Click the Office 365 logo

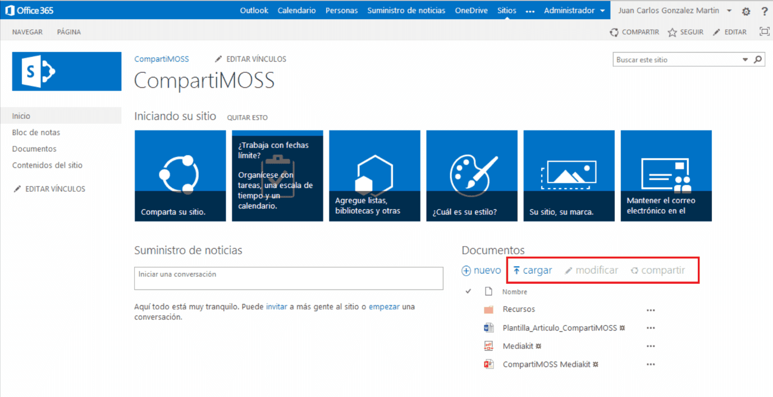click(x=30, y=11)
